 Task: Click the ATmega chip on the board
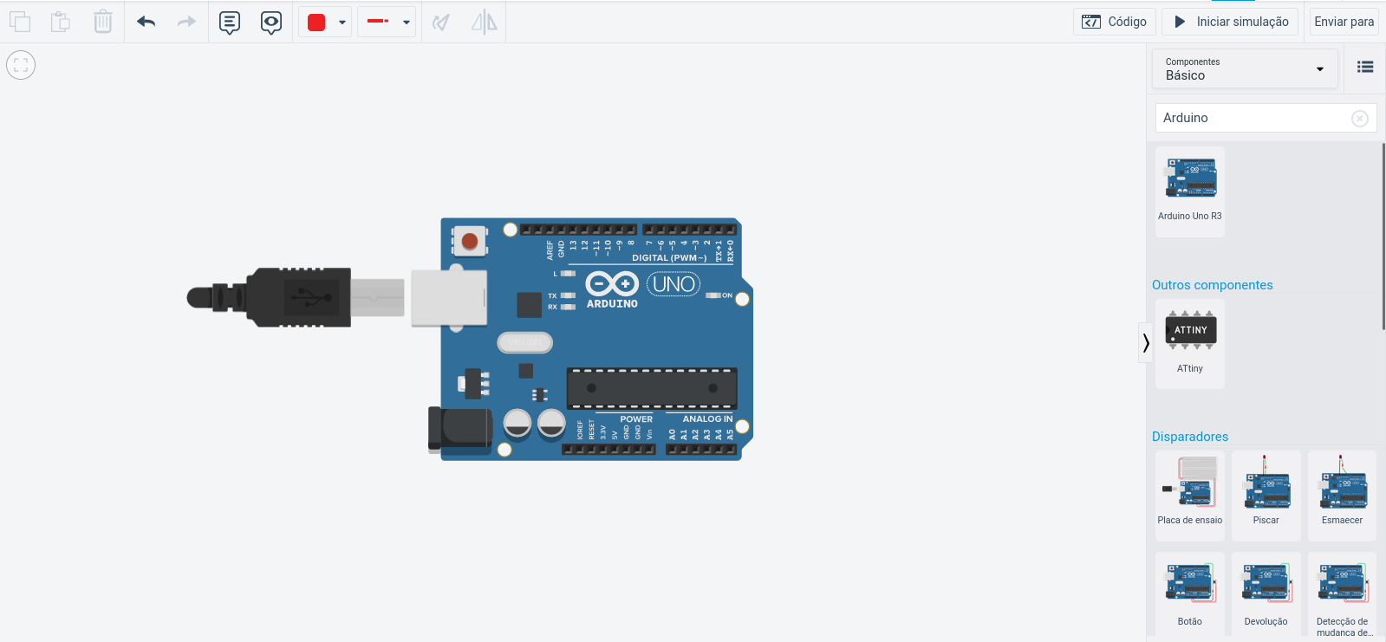tap(652, 388)
